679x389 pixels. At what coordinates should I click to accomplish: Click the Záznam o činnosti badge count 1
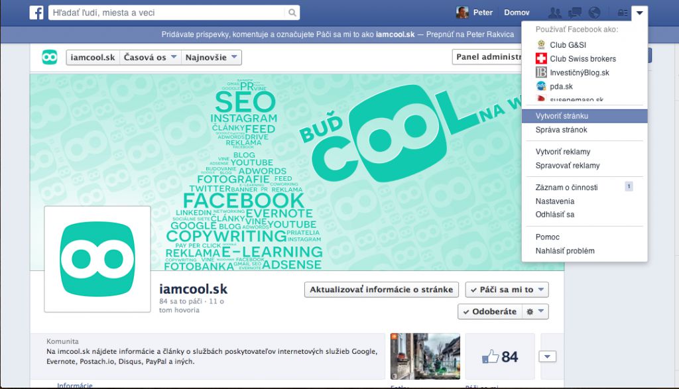tap(629, 186)
